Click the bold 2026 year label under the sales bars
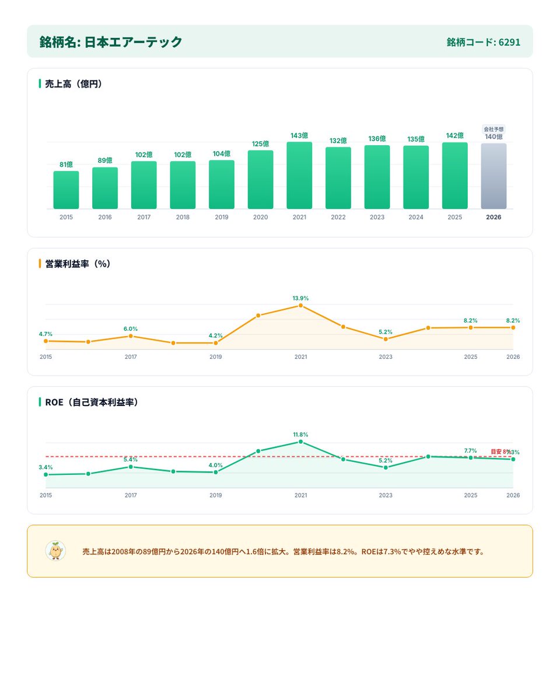 (x=494, y=217)
